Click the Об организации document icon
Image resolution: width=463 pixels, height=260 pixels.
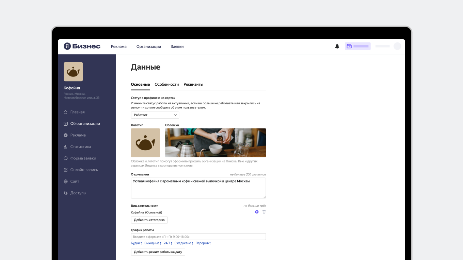[x=65, y=123]
